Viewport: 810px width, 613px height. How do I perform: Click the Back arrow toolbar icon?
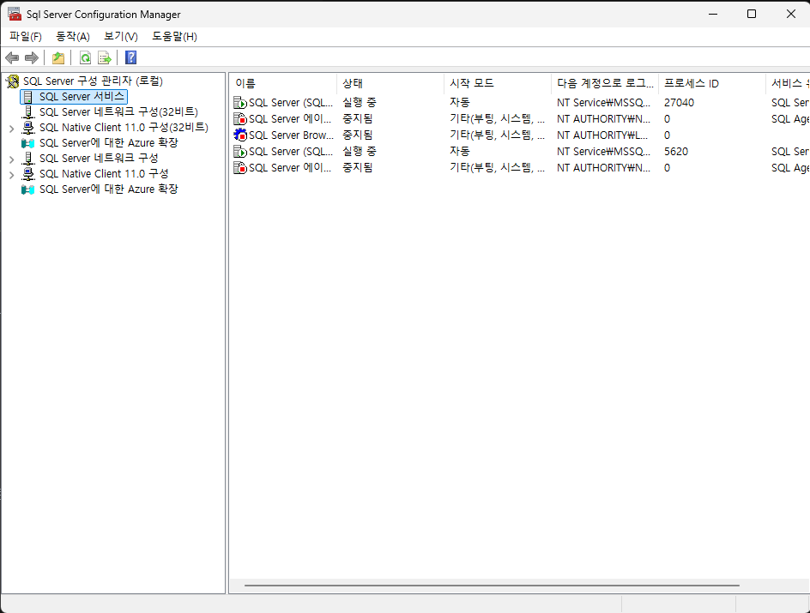point(12,57)
